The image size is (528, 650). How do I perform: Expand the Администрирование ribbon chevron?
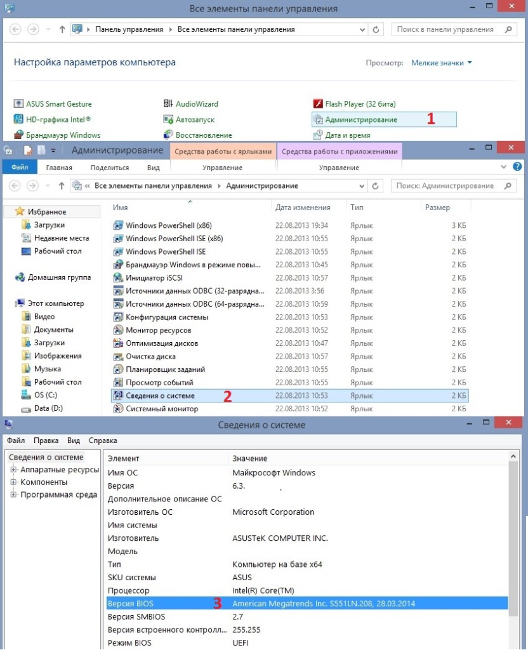(x=503, y=167)
